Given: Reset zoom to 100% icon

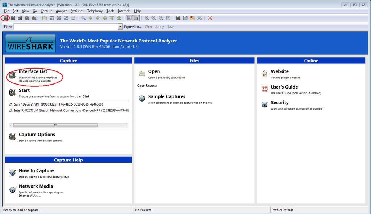Looking at the screenshot, I should (x=161, y=18).
